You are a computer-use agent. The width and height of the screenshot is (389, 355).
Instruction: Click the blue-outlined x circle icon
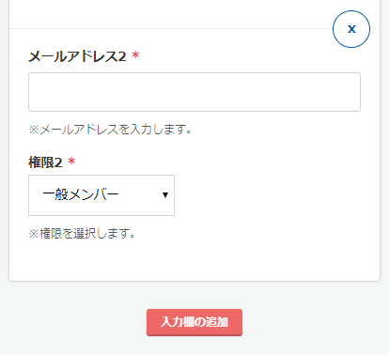tap(351, 29)
